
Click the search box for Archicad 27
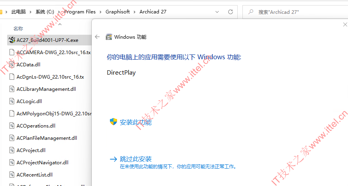pyautogui.click(x=295, y=12)
